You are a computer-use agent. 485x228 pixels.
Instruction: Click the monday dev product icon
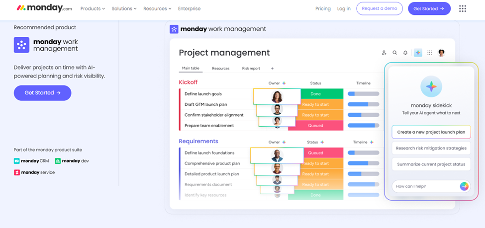(58, 161)
